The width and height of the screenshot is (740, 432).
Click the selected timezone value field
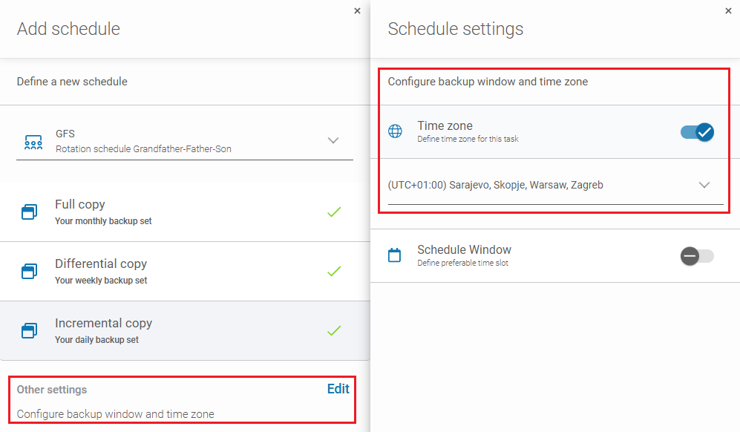click(x=520, y=185)
